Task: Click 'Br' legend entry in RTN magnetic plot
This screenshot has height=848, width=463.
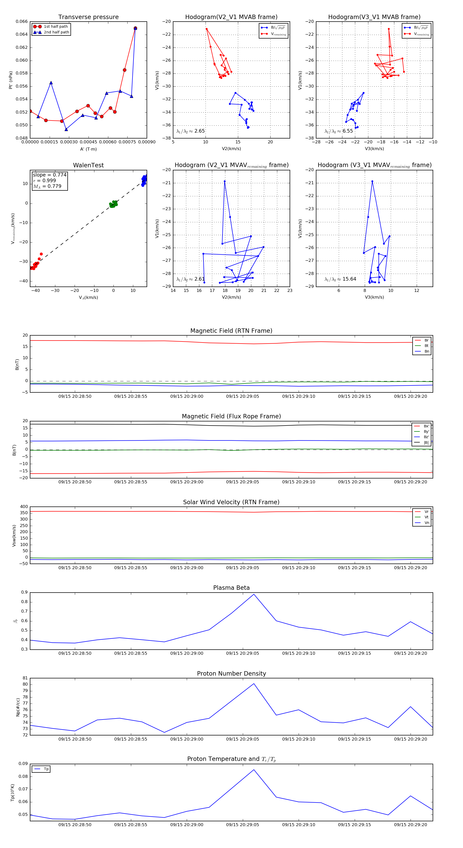Action: [x=422, y=340]
